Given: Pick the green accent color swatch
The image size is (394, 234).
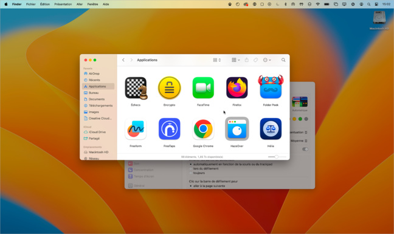Looking at the screenshot, I should pyautogui.click(x=300, y=119).
